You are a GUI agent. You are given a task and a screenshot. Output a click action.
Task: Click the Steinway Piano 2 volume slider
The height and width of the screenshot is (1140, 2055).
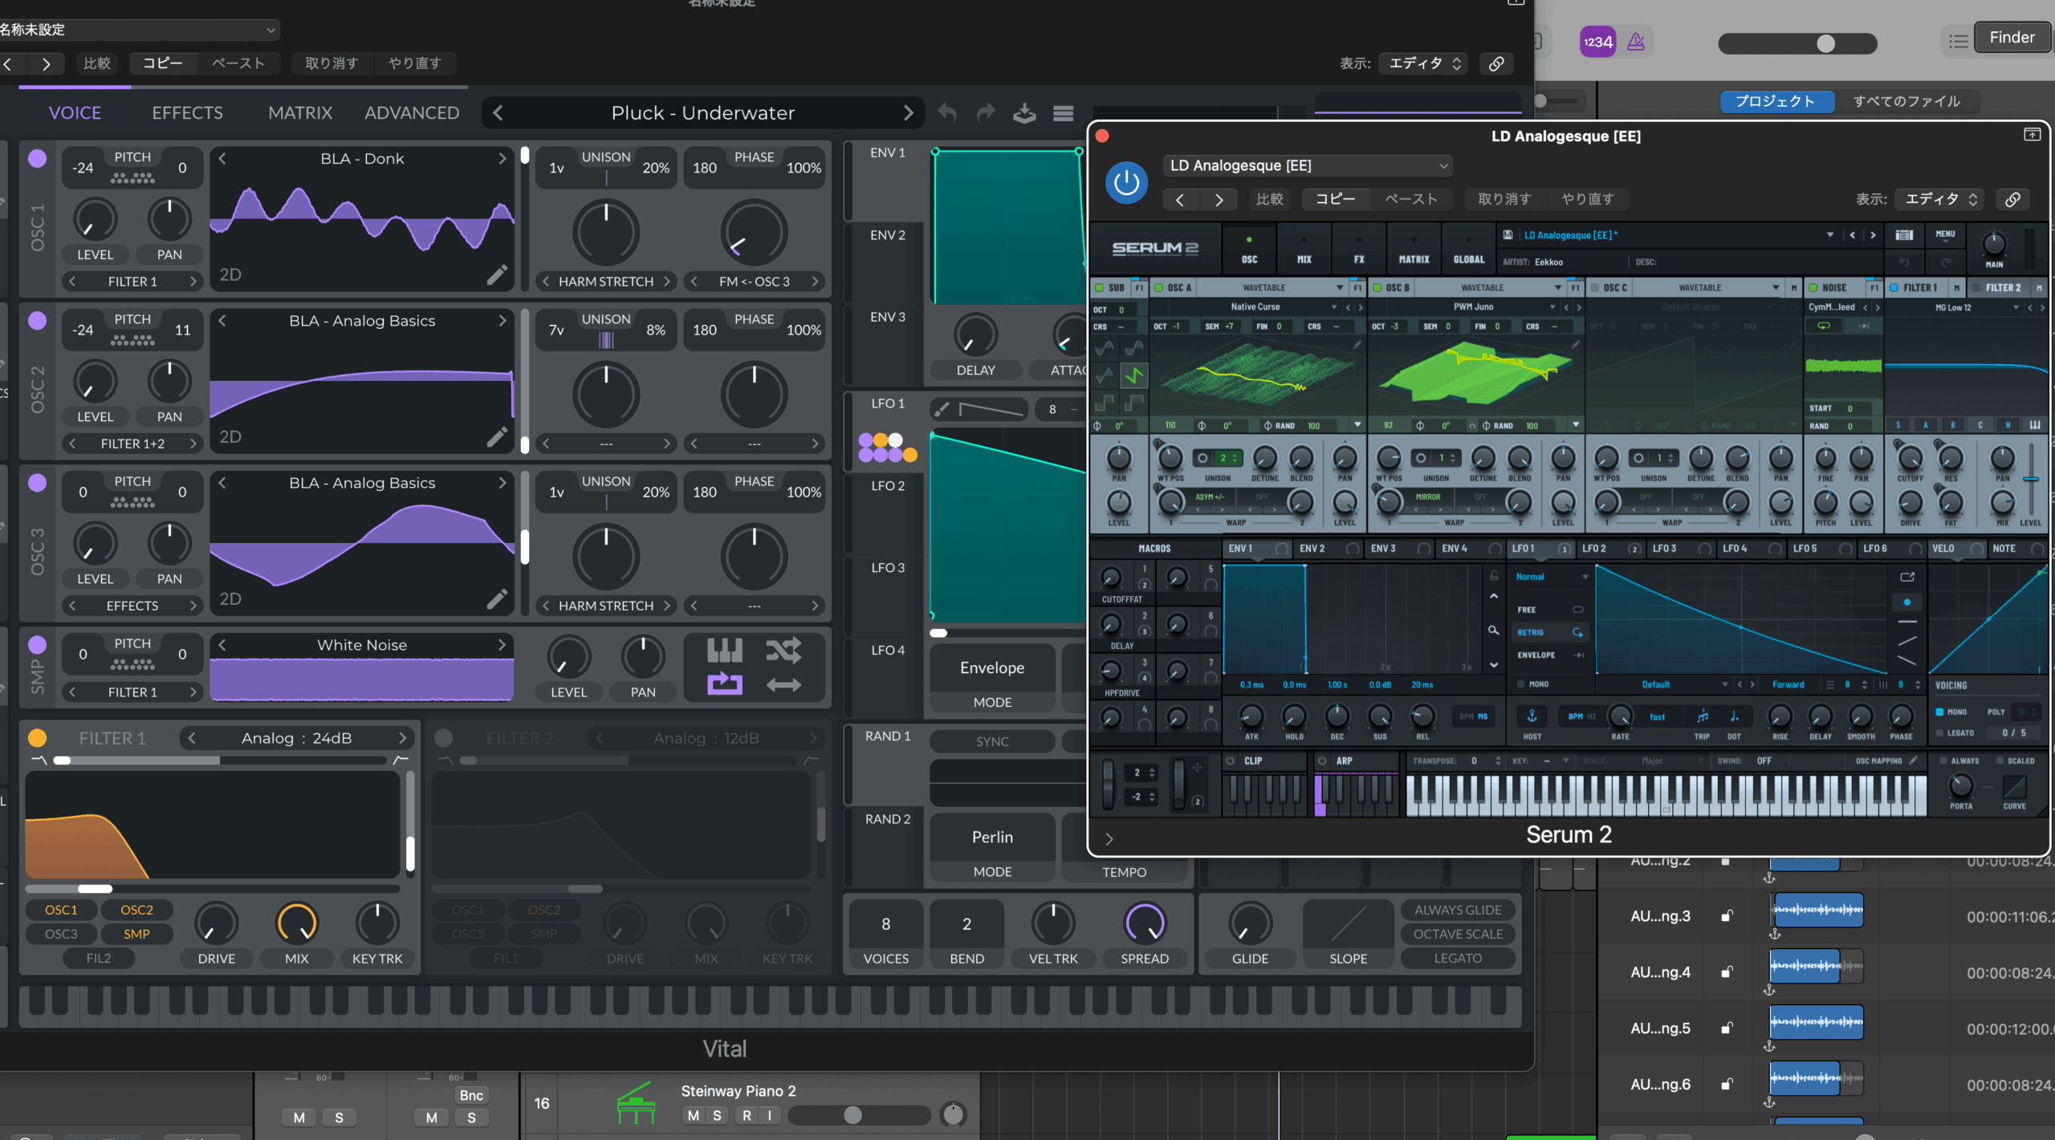(859, 1115)
